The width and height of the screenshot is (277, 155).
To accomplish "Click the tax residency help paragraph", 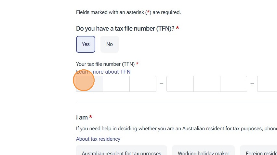I will [x=176, y=128].
